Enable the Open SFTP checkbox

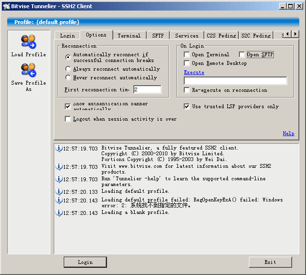click(242, 54)
